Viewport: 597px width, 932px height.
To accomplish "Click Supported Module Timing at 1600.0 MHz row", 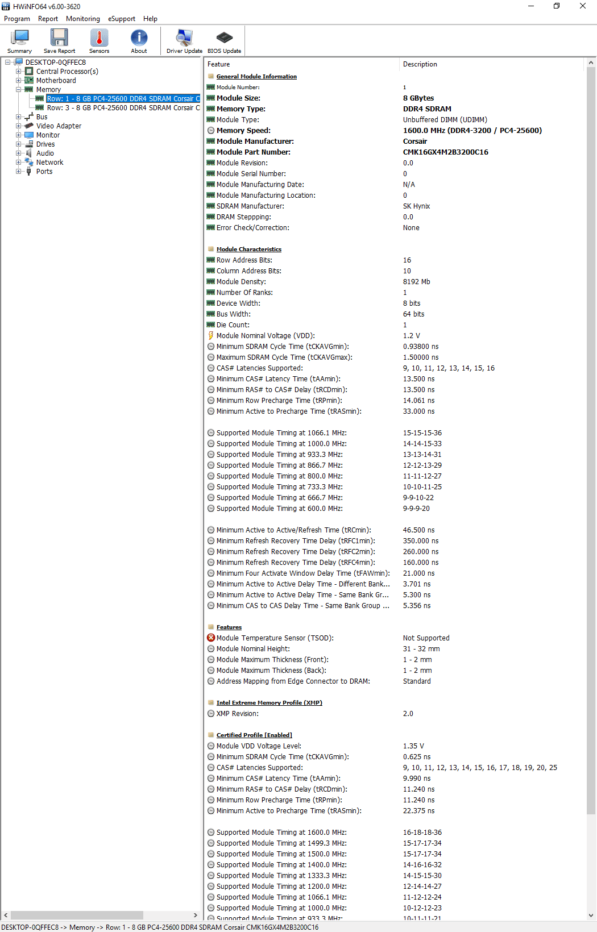I will pos(395,833).
